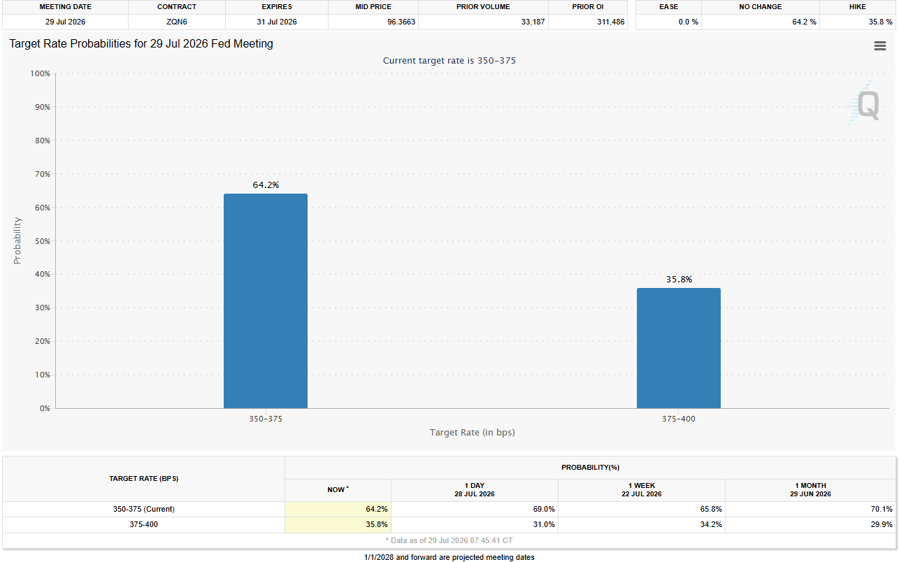Screen dimensions: 899x562
Task: Select the 1 DAY 28 JUL 2026 header
Action: point(474,489)
